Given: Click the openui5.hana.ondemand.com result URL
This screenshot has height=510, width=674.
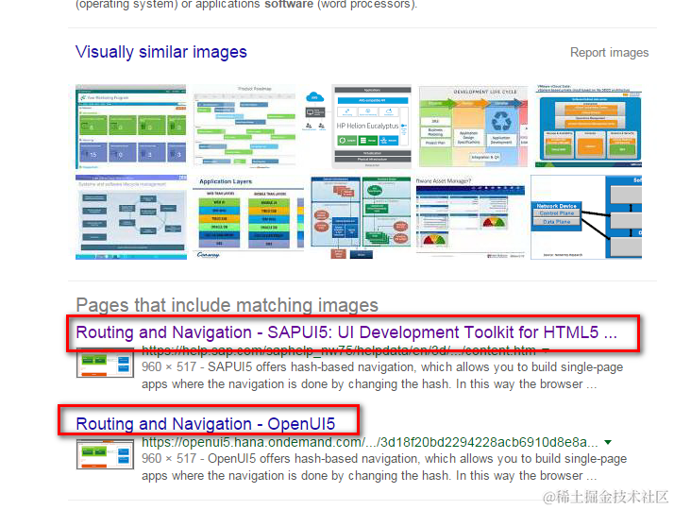Looking at the screenshot, I should coord(370,442).
